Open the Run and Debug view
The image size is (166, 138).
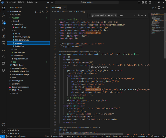[x=3, y=29]
